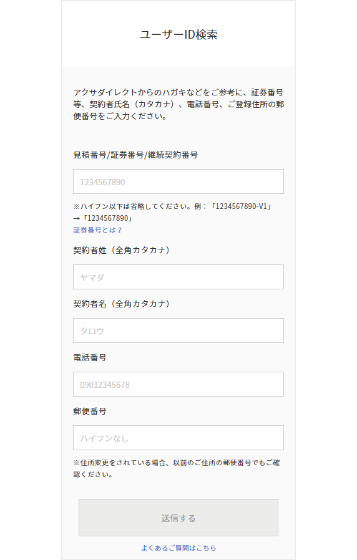Screen dimensions: 357x560
Task: Click the field showing placeholder ヤマダ
Action: coord(178,277)
